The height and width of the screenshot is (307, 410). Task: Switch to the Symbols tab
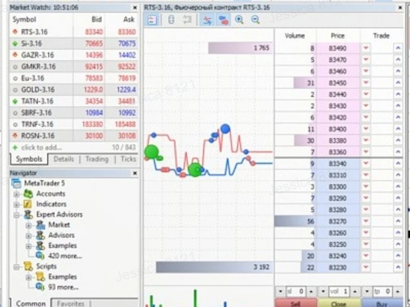click(x=29, y=159)
